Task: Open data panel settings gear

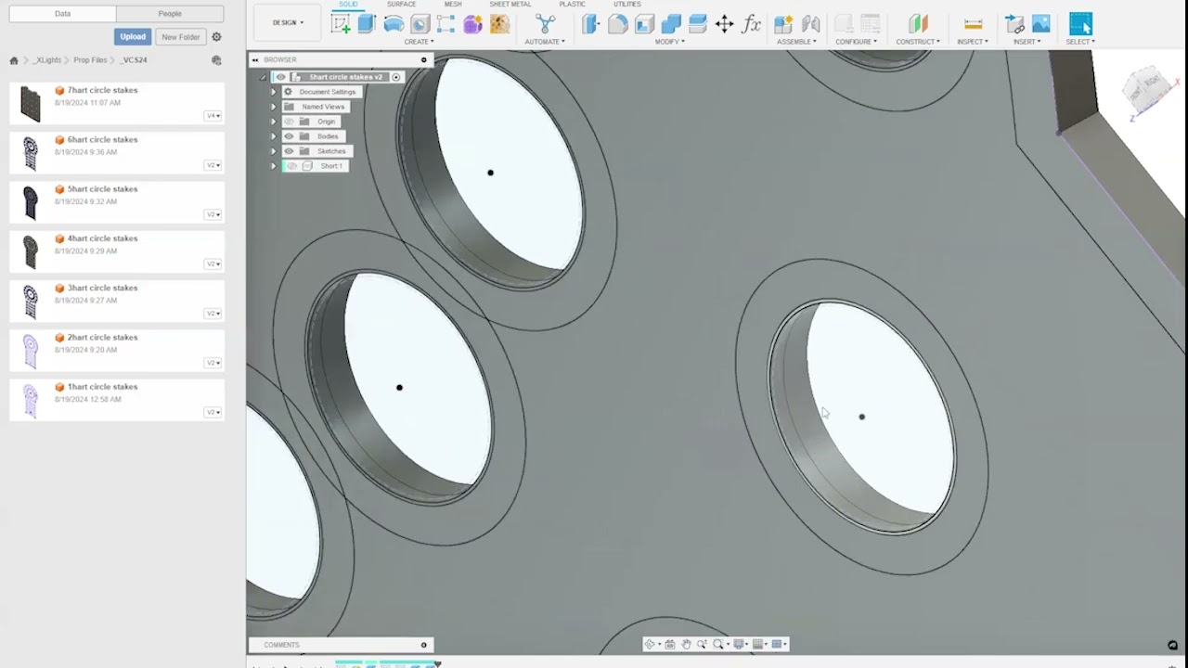Action: [216, 37]
